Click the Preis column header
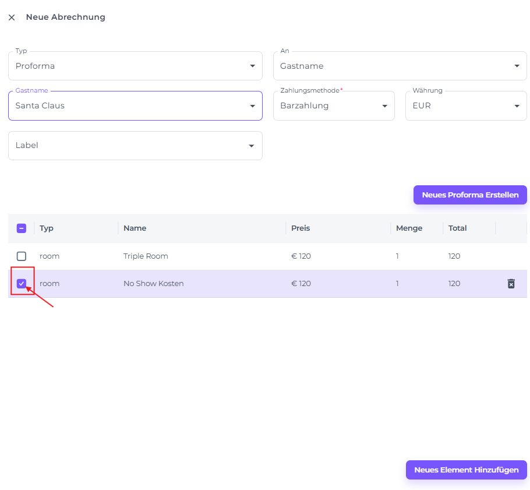Screen dimensions: 530x490 tap(301, 228)
